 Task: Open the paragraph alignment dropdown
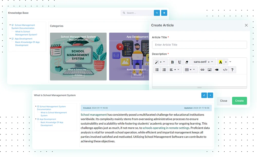tap(172, 70)
